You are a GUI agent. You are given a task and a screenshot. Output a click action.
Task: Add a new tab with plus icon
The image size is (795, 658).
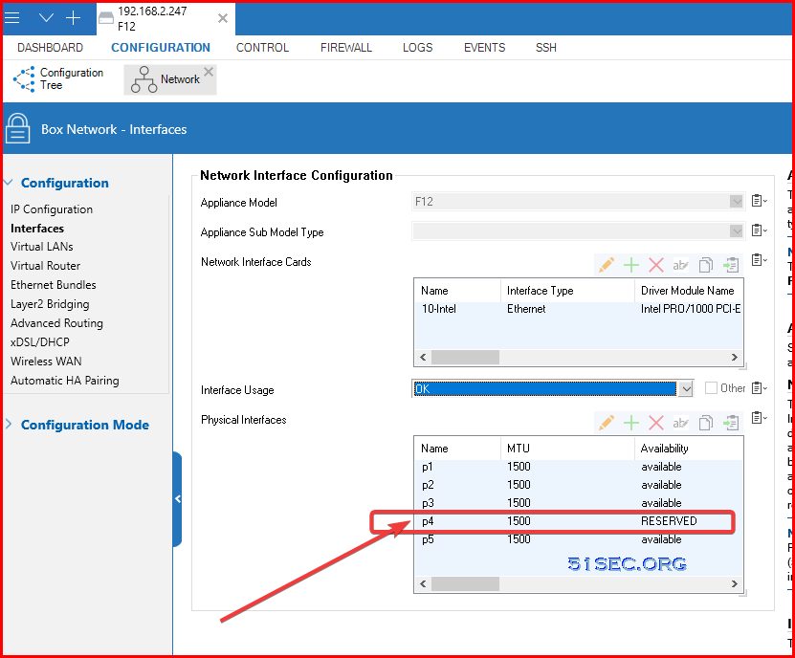(x=73, y=18)
